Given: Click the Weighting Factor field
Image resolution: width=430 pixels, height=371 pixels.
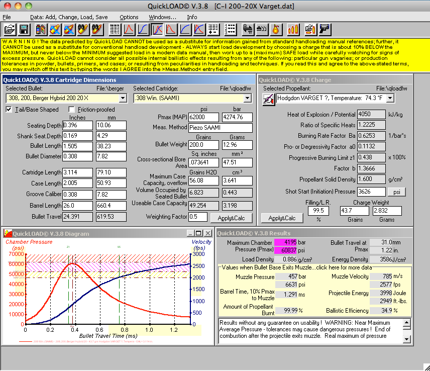Looking at the screenshot, I should coord(198,217).
